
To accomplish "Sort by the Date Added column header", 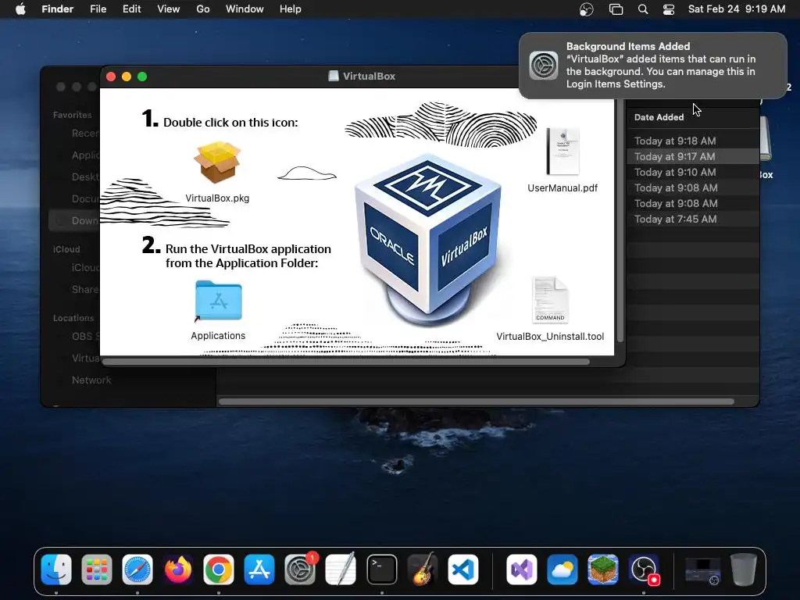I will (659, 117).
